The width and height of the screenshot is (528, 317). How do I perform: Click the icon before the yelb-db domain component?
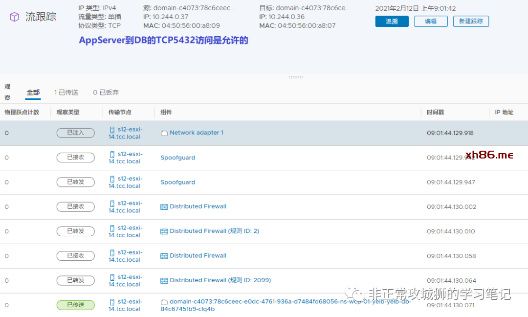tap(165, 302)
